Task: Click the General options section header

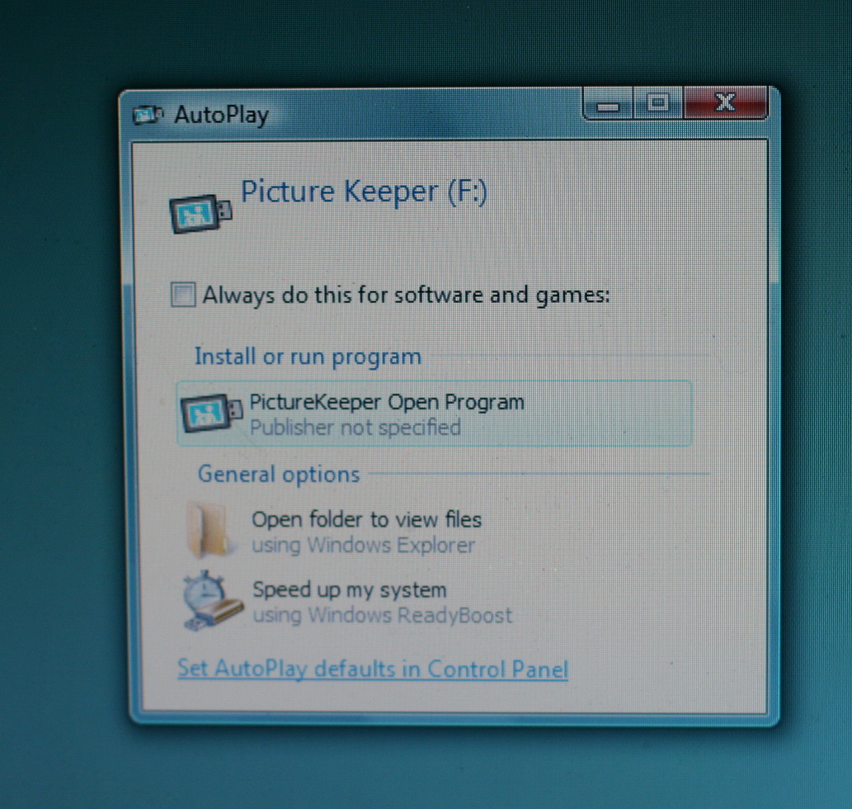Action: [279, 474]
